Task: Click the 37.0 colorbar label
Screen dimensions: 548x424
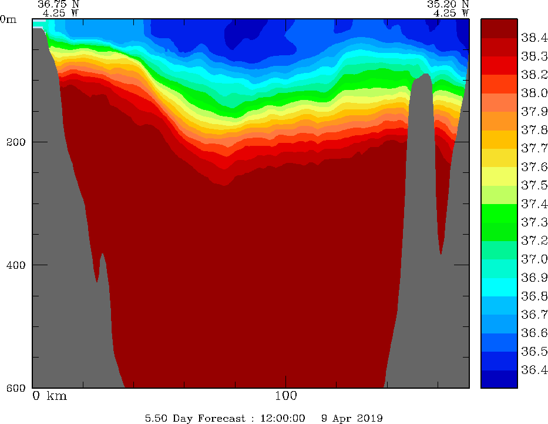Action: point(534,259)
